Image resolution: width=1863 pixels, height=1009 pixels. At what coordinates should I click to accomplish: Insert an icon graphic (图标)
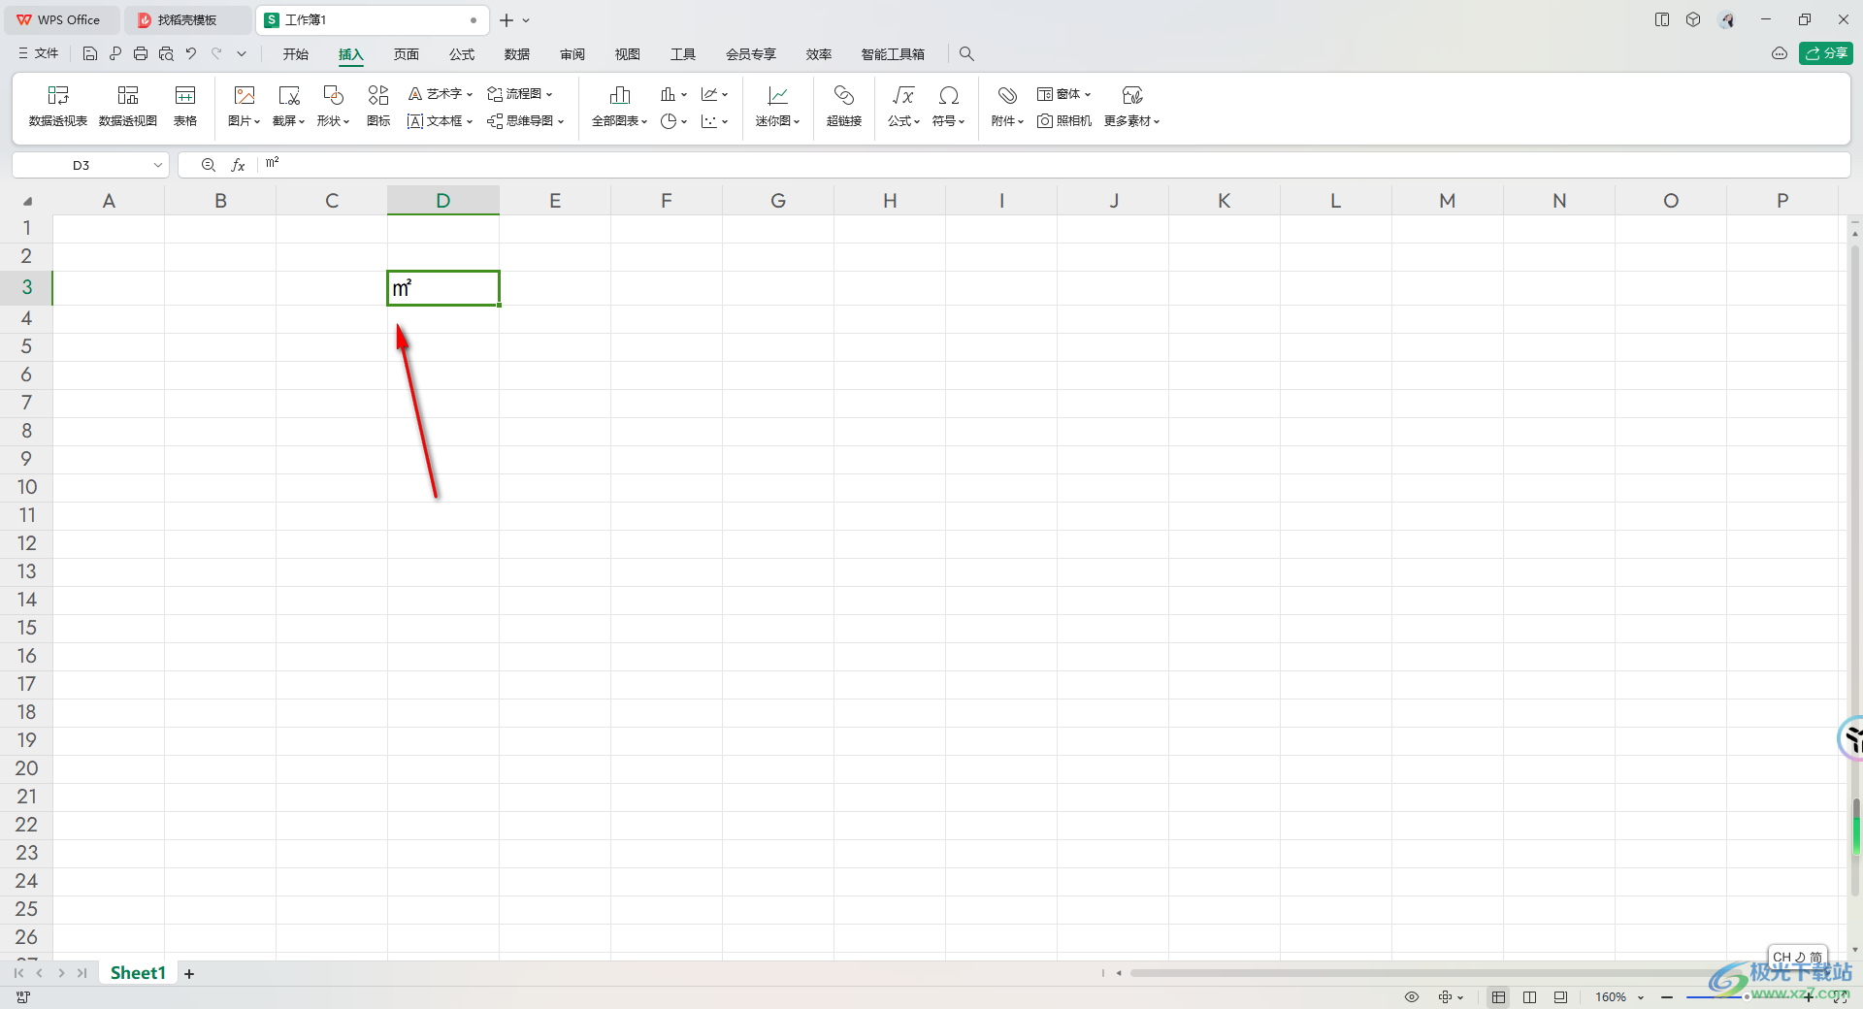coord(378,106)
